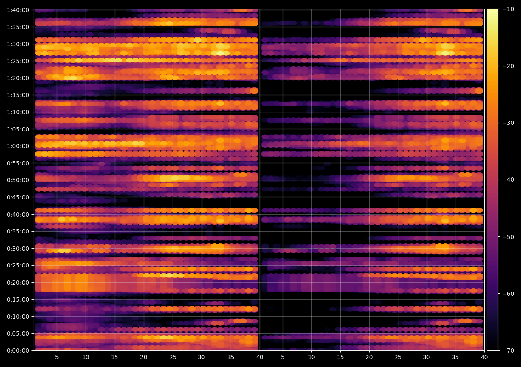Click the 0:05:00 time axis label

point(18,333)
